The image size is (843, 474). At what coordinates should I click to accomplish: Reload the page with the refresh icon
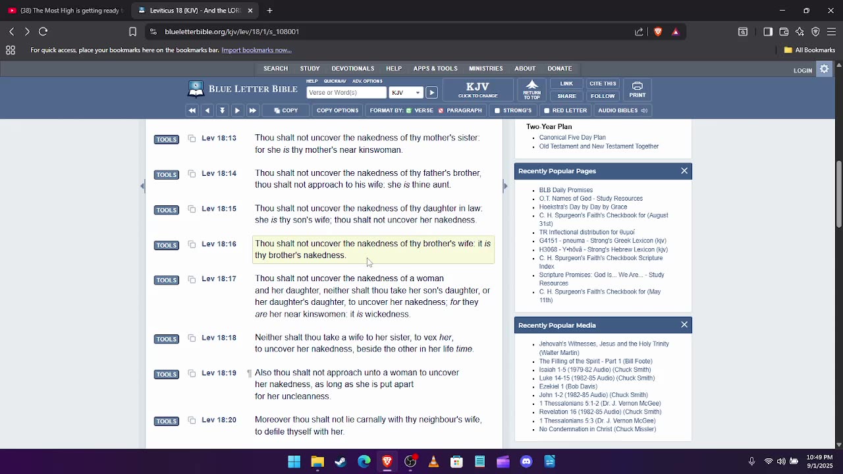point(43,32)
